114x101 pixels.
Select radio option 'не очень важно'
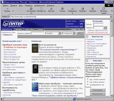[x=88, y=82]
